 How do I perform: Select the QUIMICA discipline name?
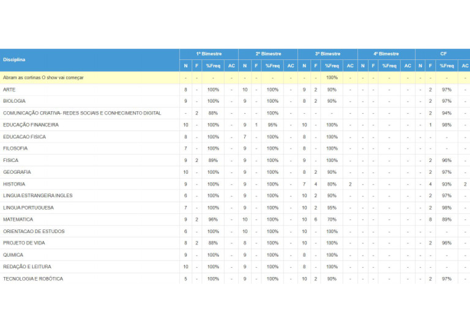point(13,255)
